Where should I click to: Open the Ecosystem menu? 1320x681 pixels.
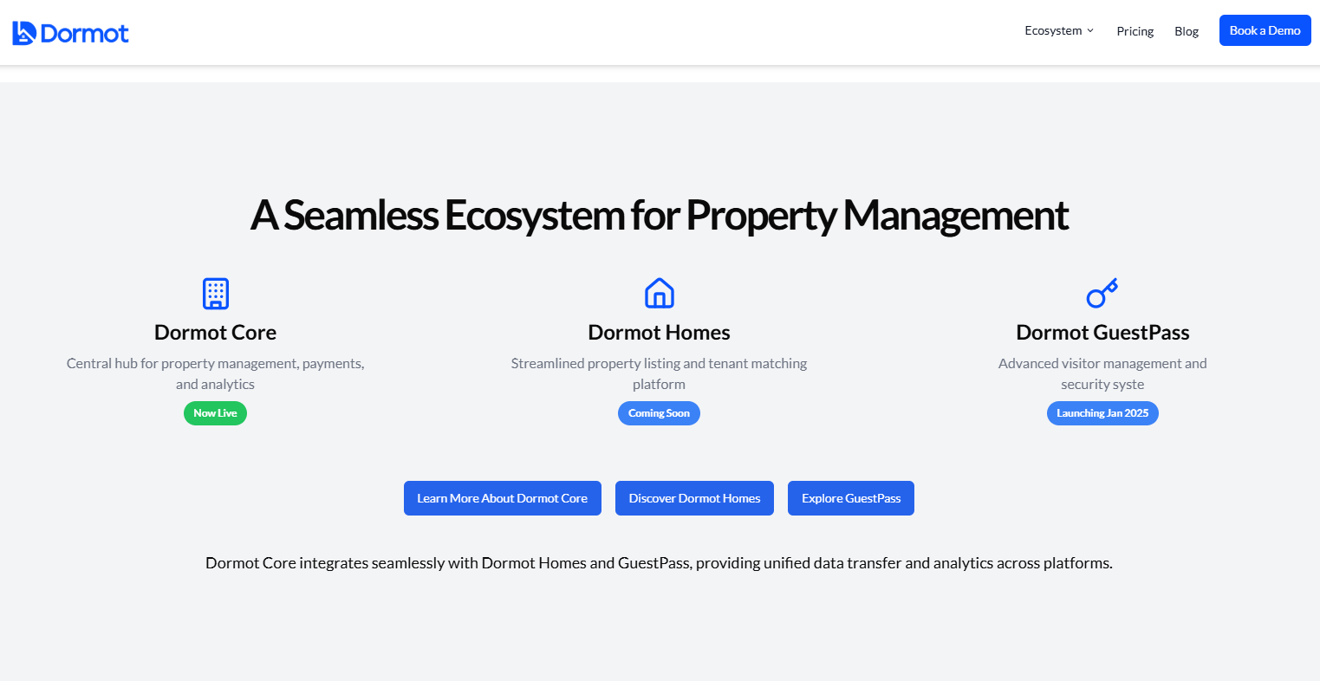tap(1059, 30)
